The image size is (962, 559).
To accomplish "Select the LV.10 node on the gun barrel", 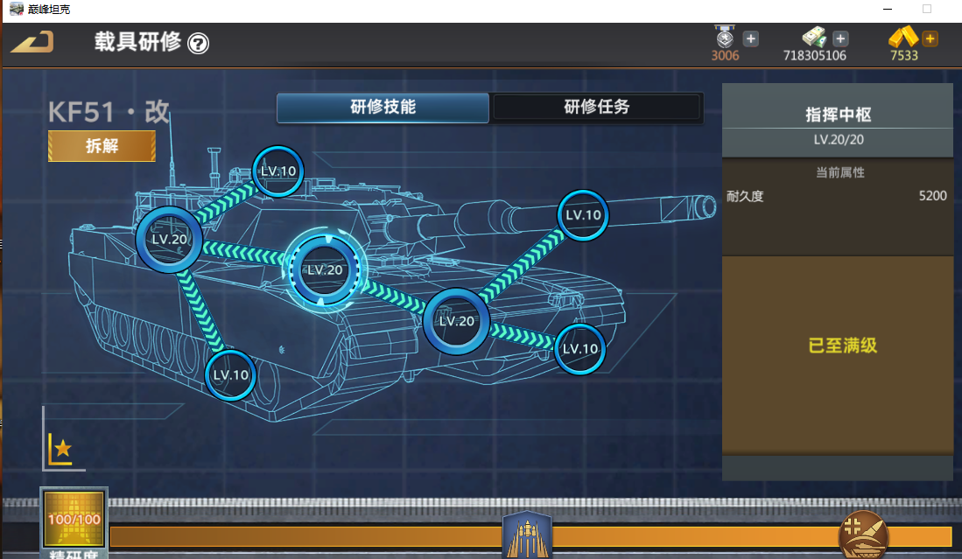I will tap(583, 215).
